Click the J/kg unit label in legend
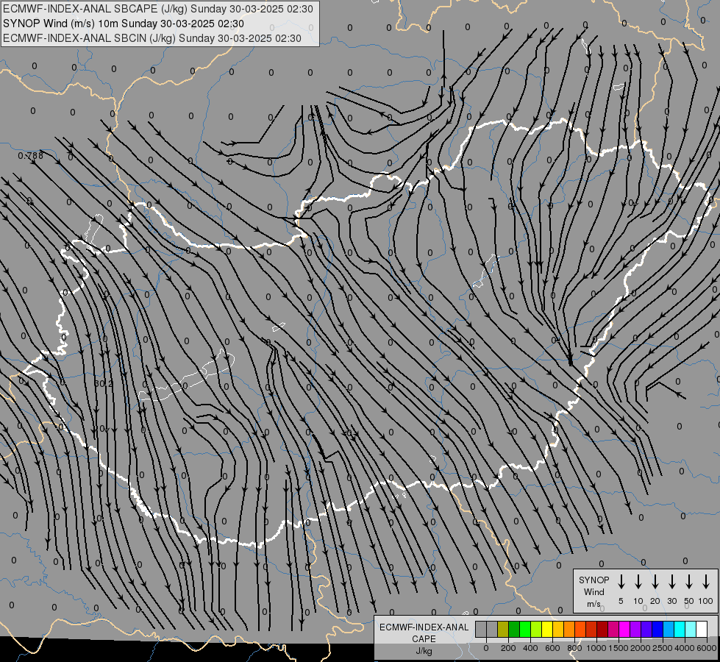 (x=424, y=651)
